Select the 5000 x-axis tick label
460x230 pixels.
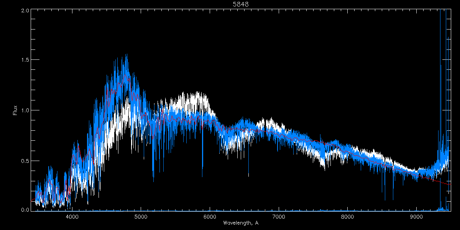coord(141,217)
